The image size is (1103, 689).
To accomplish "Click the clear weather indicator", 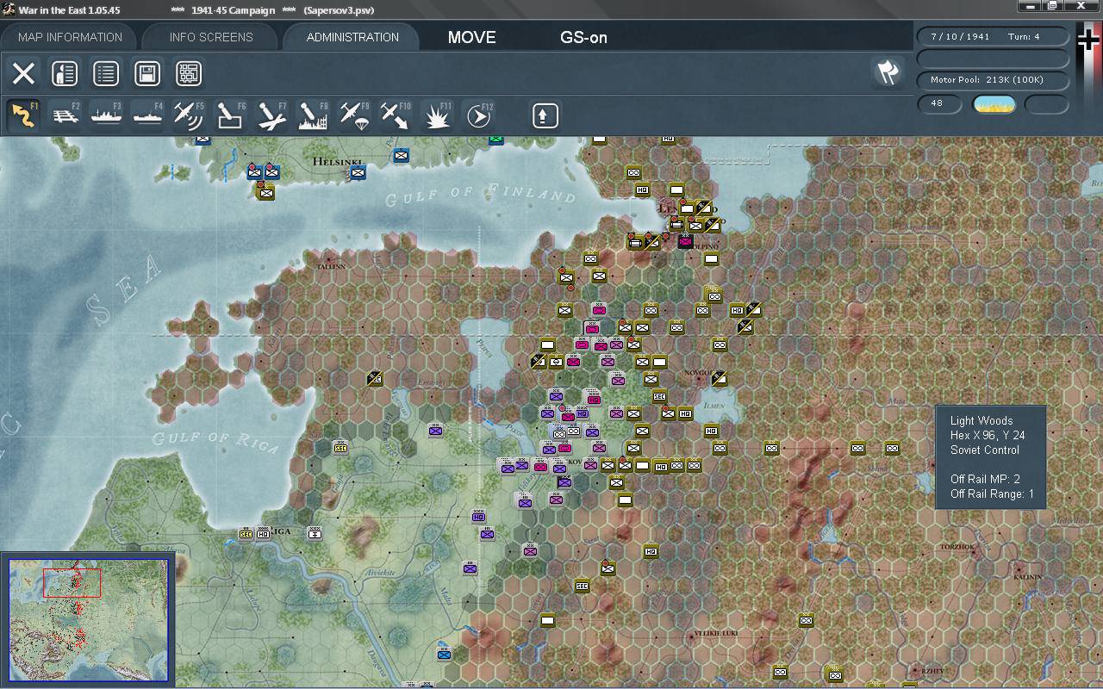I will 994,105.
